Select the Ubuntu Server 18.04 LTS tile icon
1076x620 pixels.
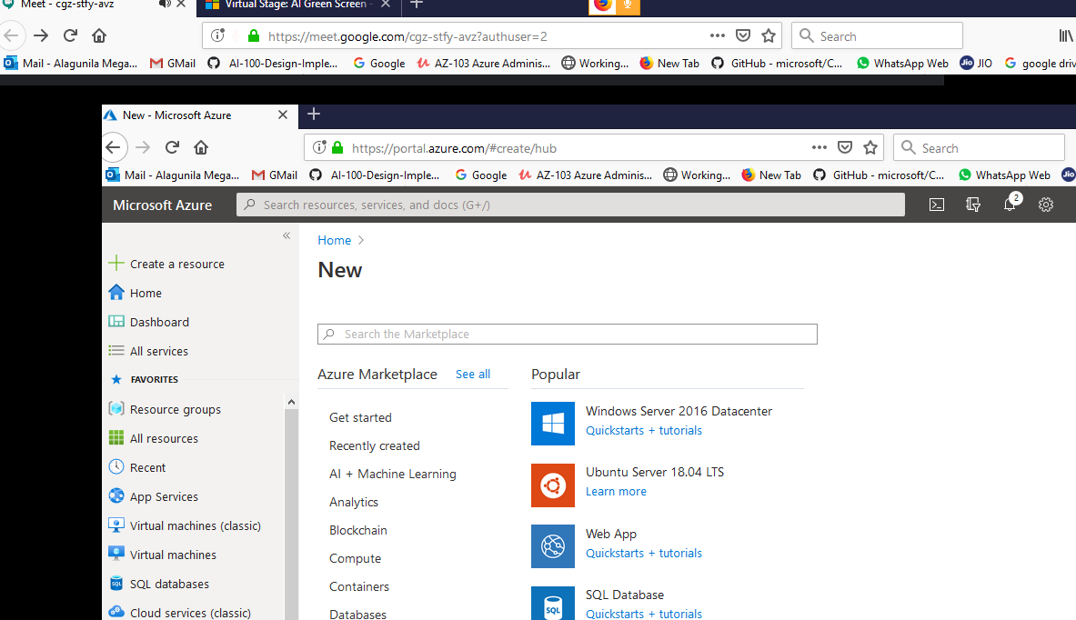[552, 485]
